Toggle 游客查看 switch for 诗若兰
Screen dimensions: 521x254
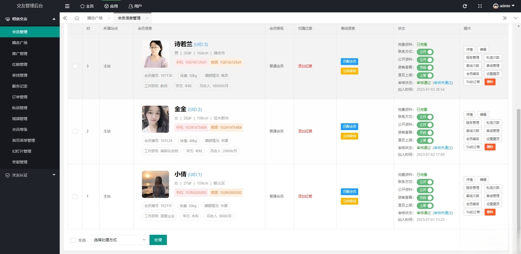425,68
